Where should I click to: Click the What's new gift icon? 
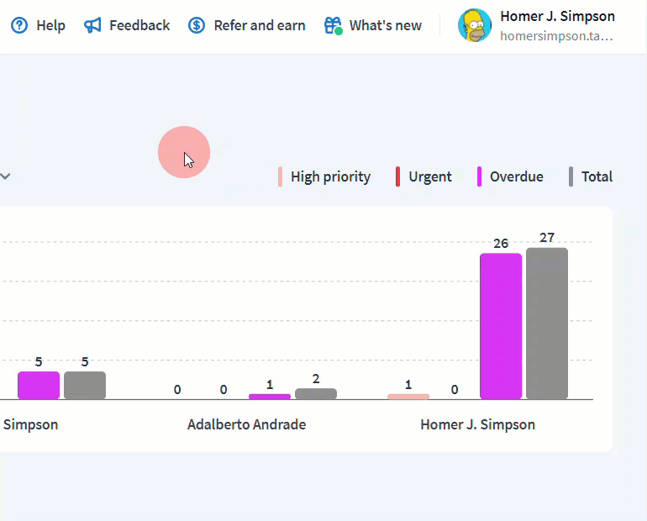coord(333,25)
